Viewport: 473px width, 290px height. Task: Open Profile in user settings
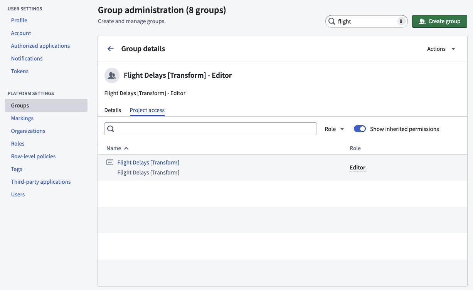click(x=19, y=20)
